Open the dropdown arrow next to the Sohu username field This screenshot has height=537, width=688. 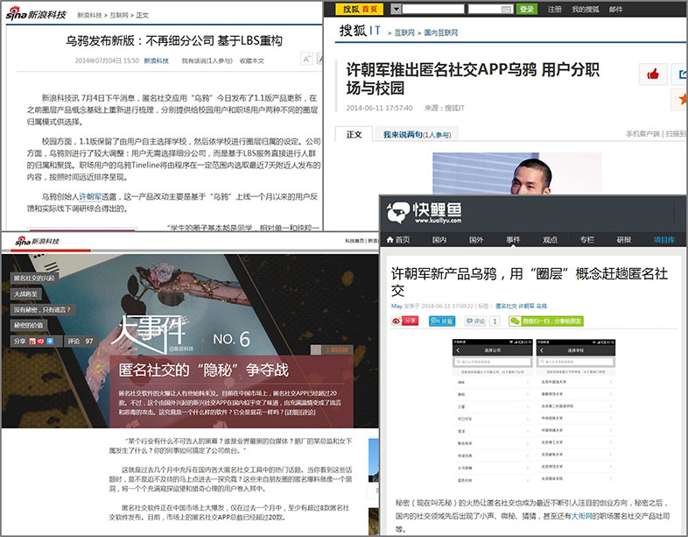pyautogui.click(x=396, y=9)
